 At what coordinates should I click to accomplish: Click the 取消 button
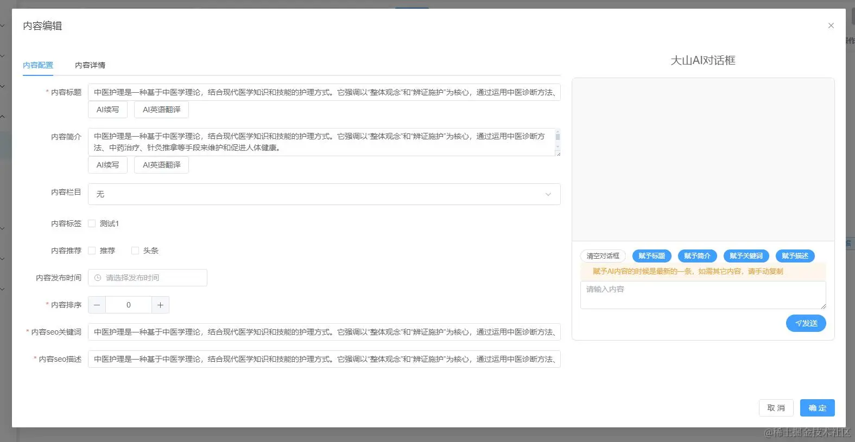[776, 408]
